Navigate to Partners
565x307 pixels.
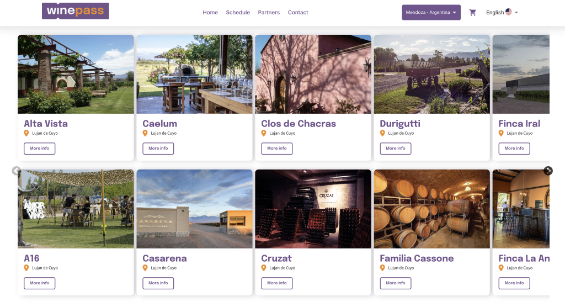point(269,12)
